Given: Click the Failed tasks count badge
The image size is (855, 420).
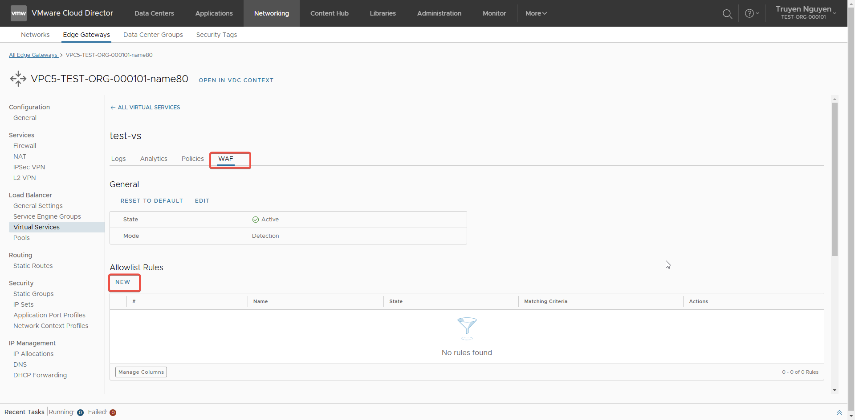Looking at the screenshot, I should (113, 412).
